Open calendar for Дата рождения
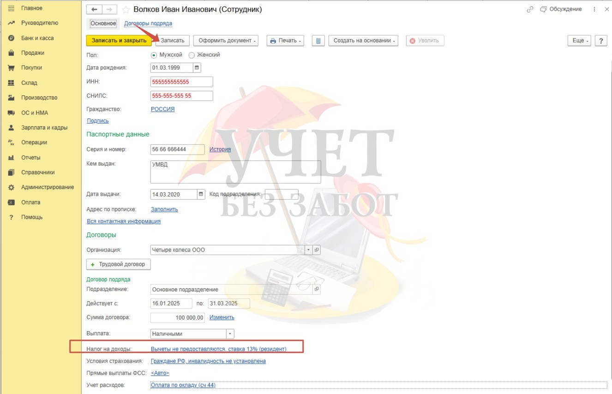Screen dimensions: 612x394 197,67
